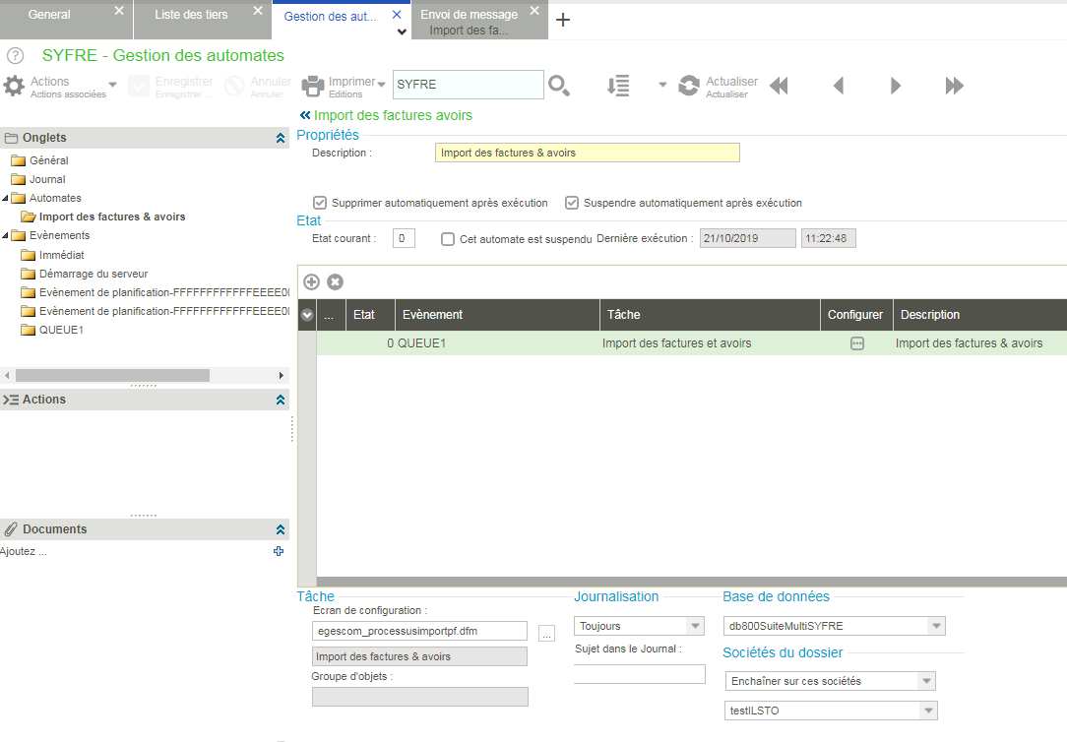Image resolution: width=1067 pixels, height=742 pixels.
Task: Click the Imprimer printer icon
Action: tap(313, 86)
